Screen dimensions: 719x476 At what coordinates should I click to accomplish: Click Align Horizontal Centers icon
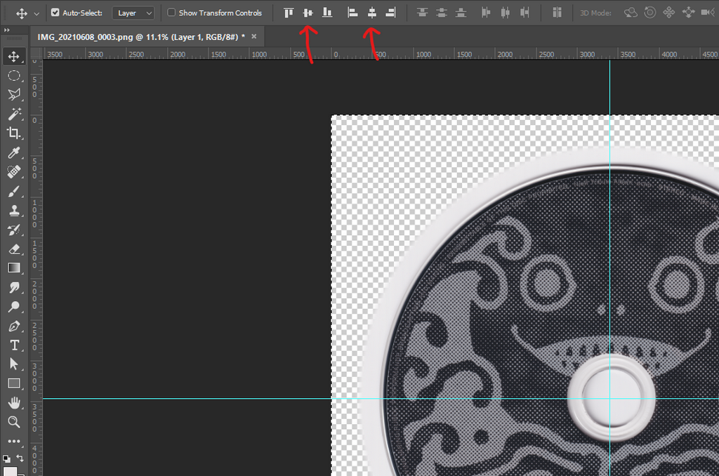[372, 13]
